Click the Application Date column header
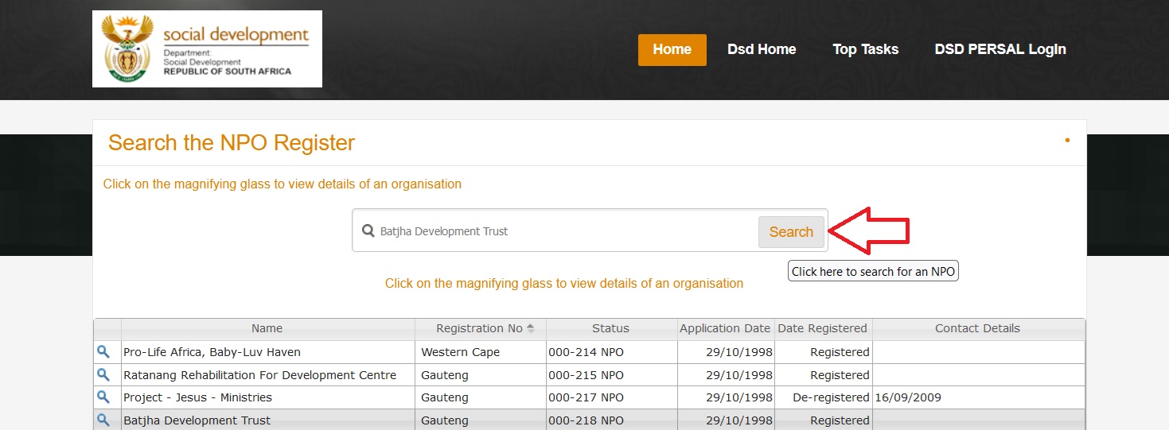This screenshot has width=1169, height=430. [724, 328]
